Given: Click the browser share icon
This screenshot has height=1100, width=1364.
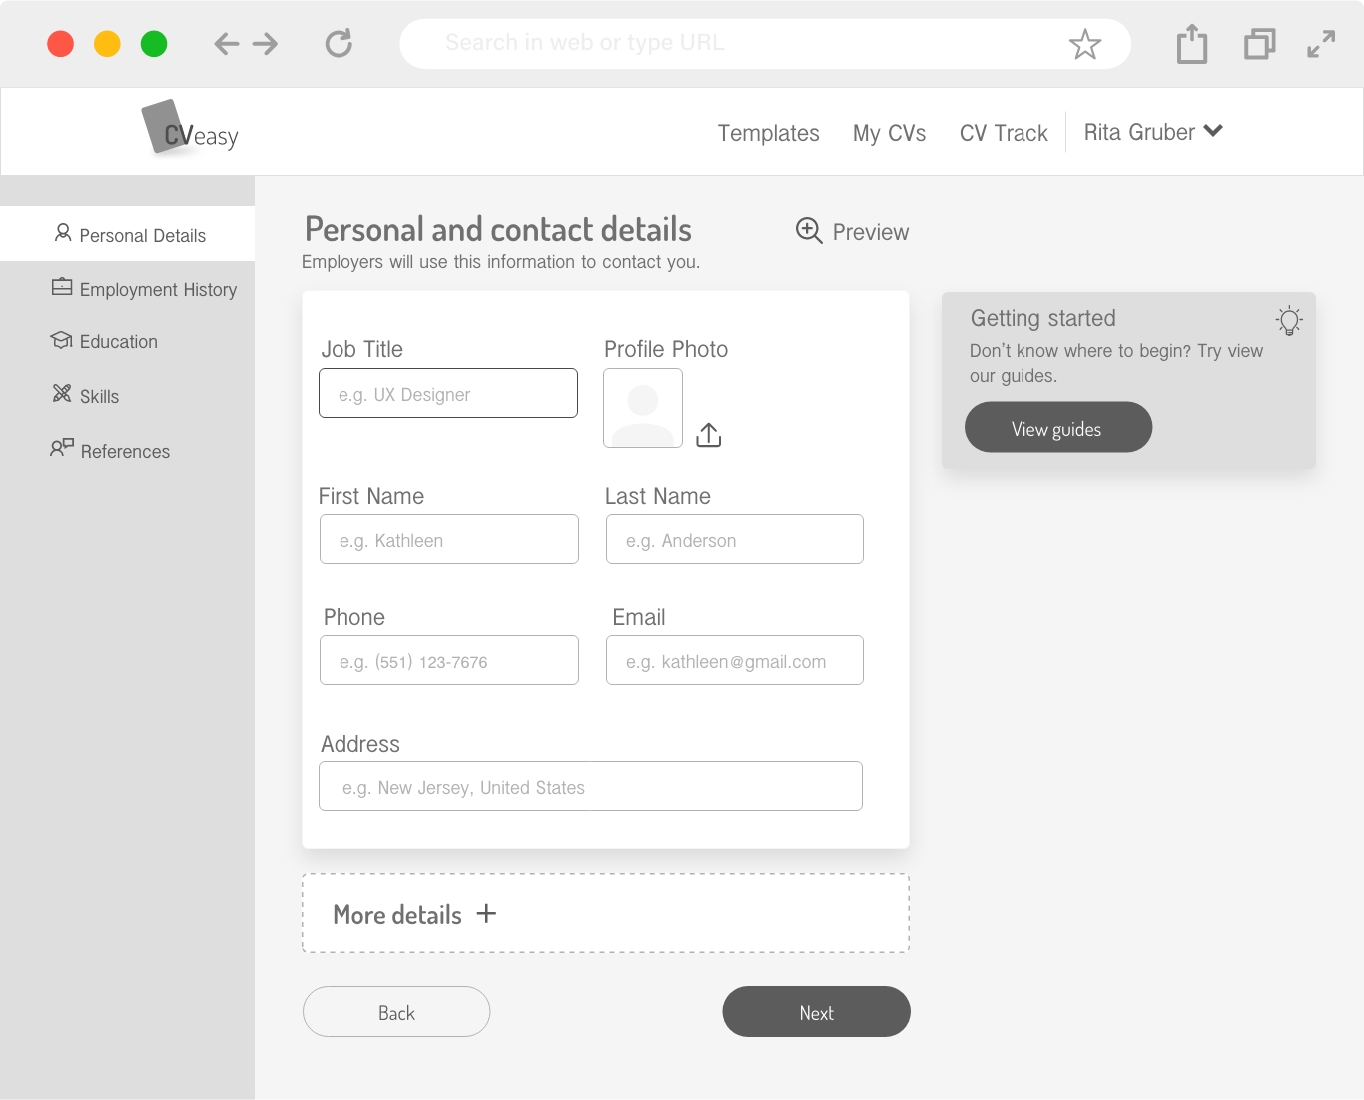Looking at the screenshot, I should [x=1191, y=44].
